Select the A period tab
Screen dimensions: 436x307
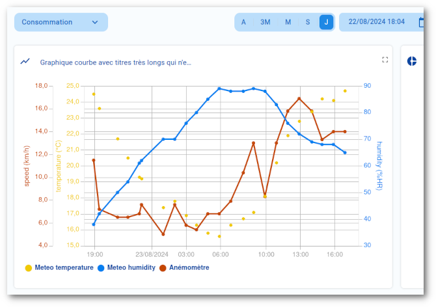click(244, 22)
